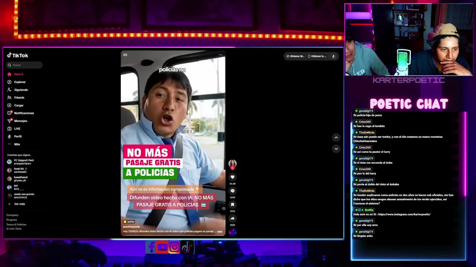This screenshot has height=267, width=476.
Task: Go to the next video with the down arrow
Action: pyautogui.click(x=336, y=149)
